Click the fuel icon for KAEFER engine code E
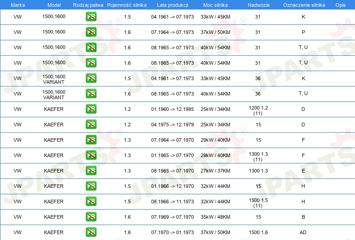This screenshot has width=355, height=240. (91, 171)
